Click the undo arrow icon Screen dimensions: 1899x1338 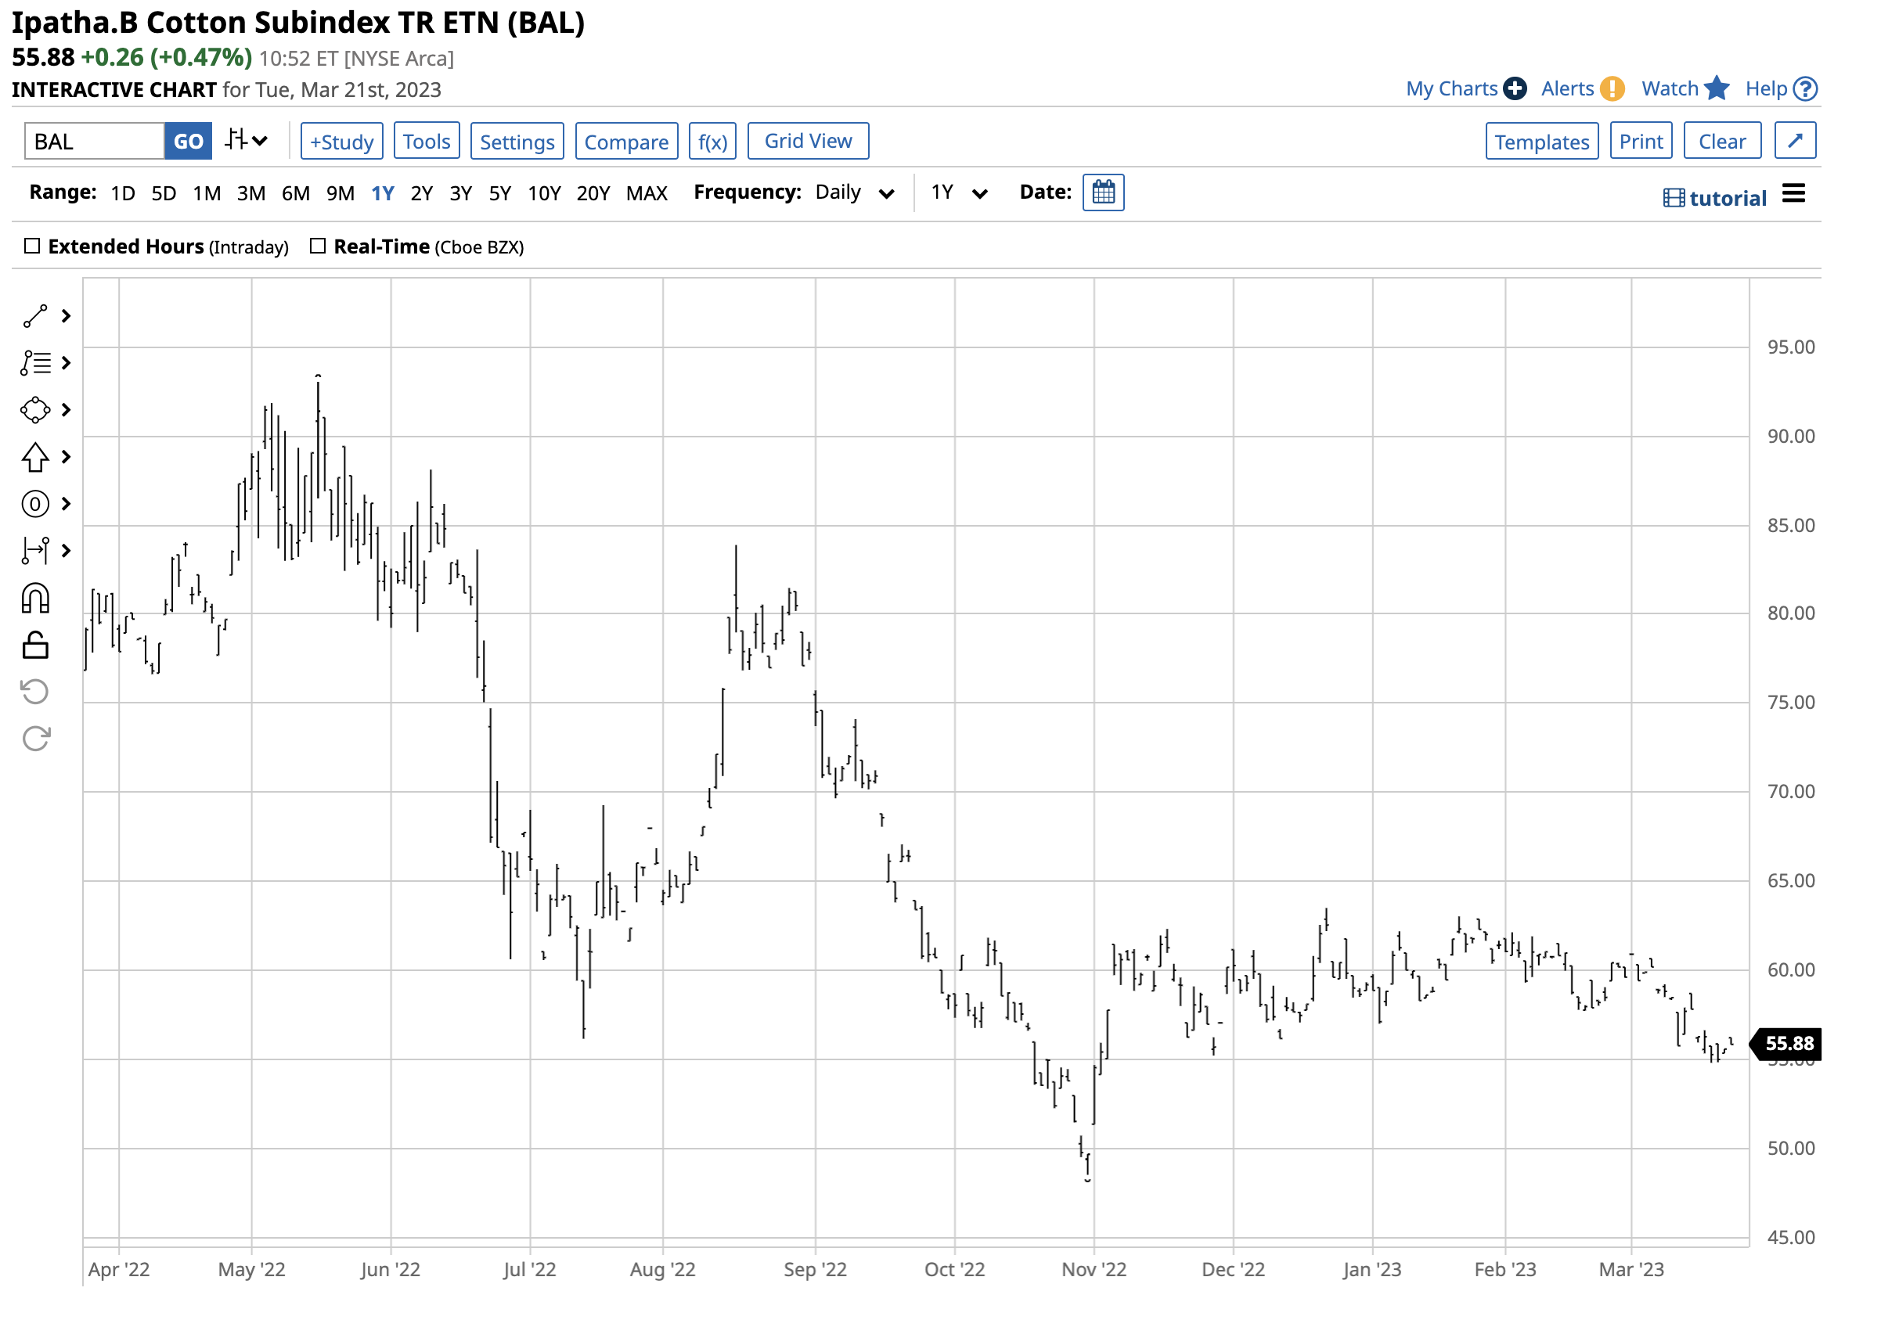click(35, 692)
